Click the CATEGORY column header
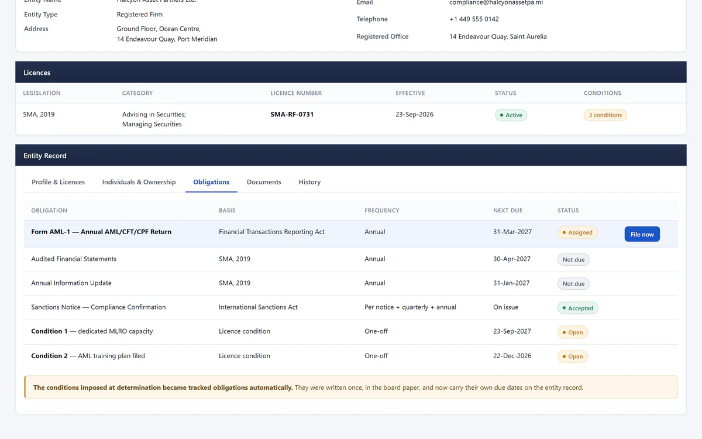The image size is (702, 439). pyautogui.click(x=137, y=93)
